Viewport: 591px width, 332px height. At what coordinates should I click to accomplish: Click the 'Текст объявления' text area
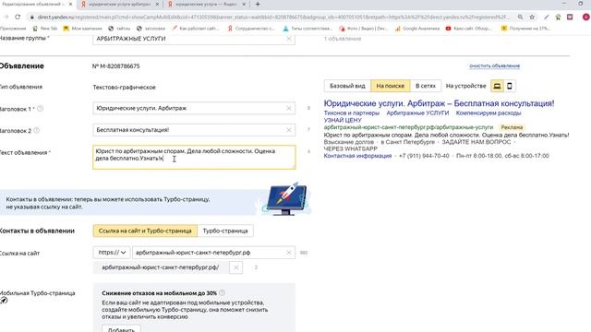(194, 158)
